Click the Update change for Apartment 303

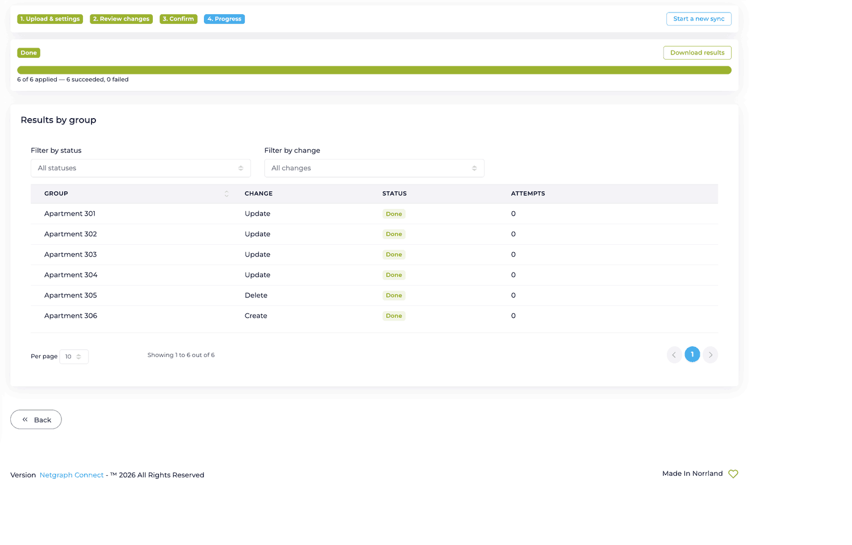pyautogui.click(x=257, y=255)
